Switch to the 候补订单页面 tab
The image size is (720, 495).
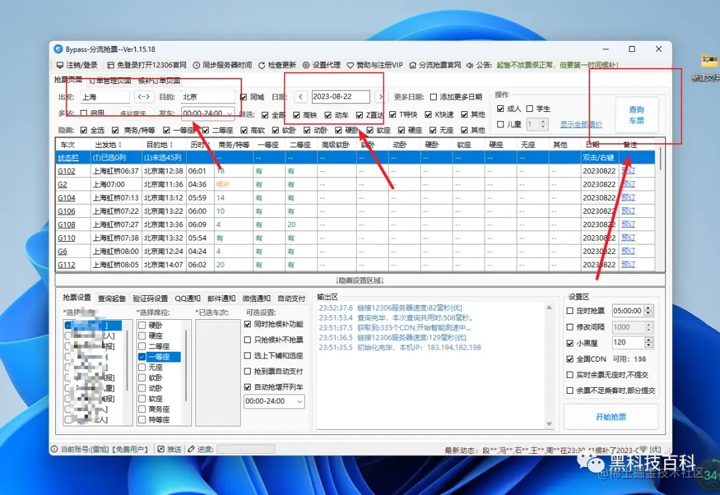click(159, 81)
